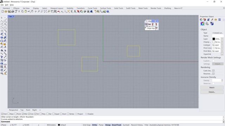Viewport: 225px width, 126px height.
Task: Click the Align top icon in Align toolbar
Action: pos(146,24)
